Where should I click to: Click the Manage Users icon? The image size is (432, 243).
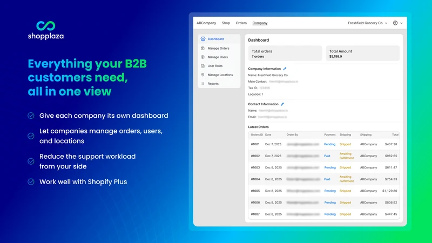click(203, 57)
